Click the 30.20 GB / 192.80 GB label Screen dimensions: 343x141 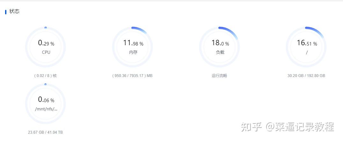[x=306, y=76]
